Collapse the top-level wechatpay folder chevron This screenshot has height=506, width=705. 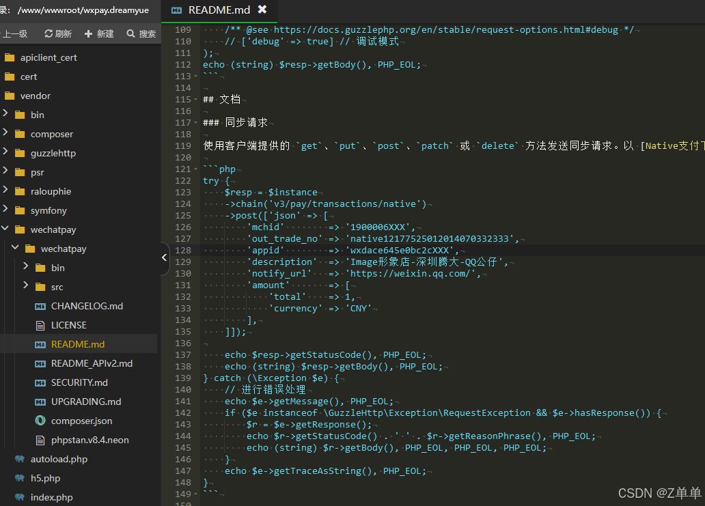click(x=5, y=228)
